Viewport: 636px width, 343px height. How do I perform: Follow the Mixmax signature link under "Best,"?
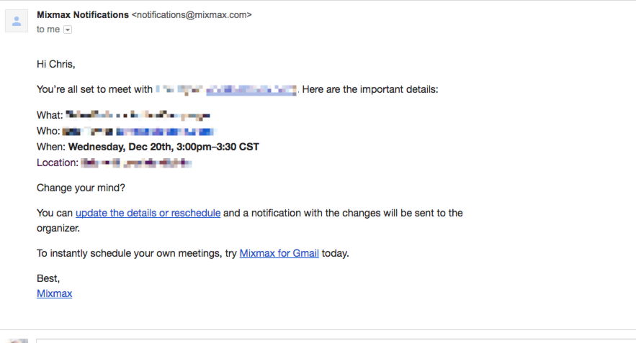point(54,293)
